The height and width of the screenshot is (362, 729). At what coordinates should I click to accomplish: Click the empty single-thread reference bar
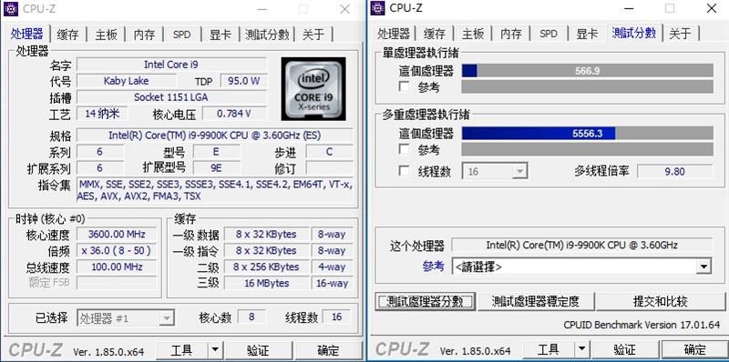click(x=587, y=86)
